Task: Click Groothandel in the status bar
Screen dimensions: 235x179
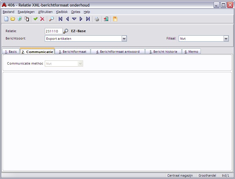Action: (x=207, y=175)
